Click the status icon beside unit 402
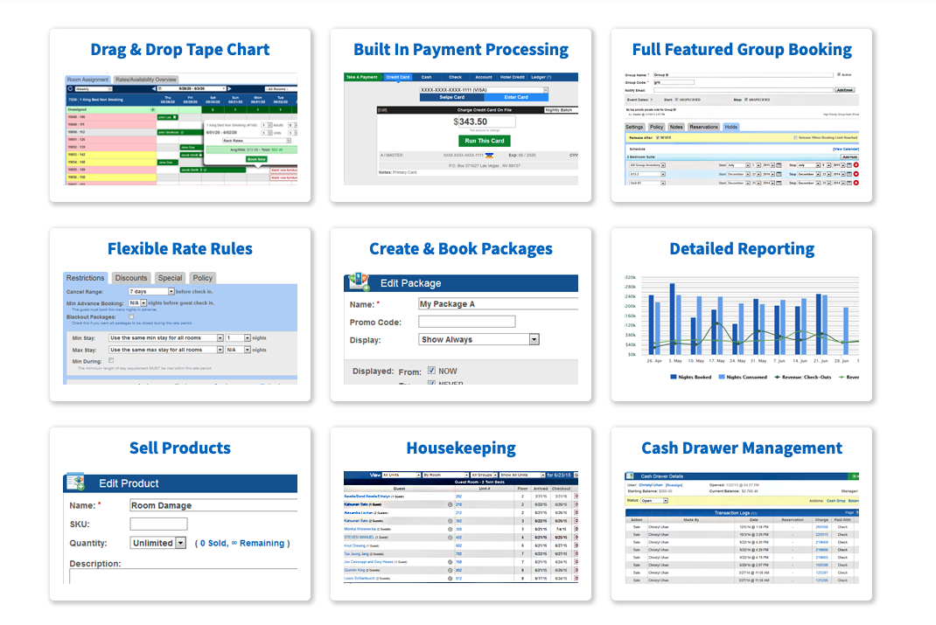Screen dimensions: 936x625 click(x=451, y=538)
